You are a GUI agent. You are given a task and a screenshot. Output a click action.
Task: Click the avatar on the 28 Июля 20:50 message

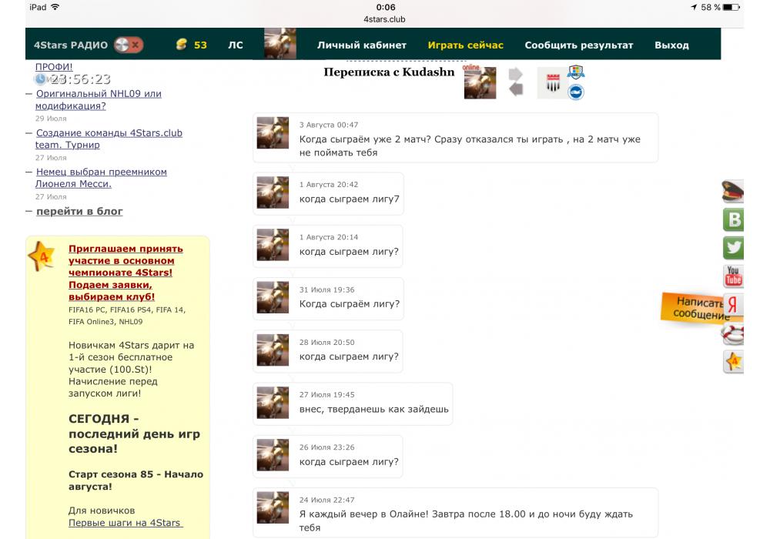(x=273, y=350)
